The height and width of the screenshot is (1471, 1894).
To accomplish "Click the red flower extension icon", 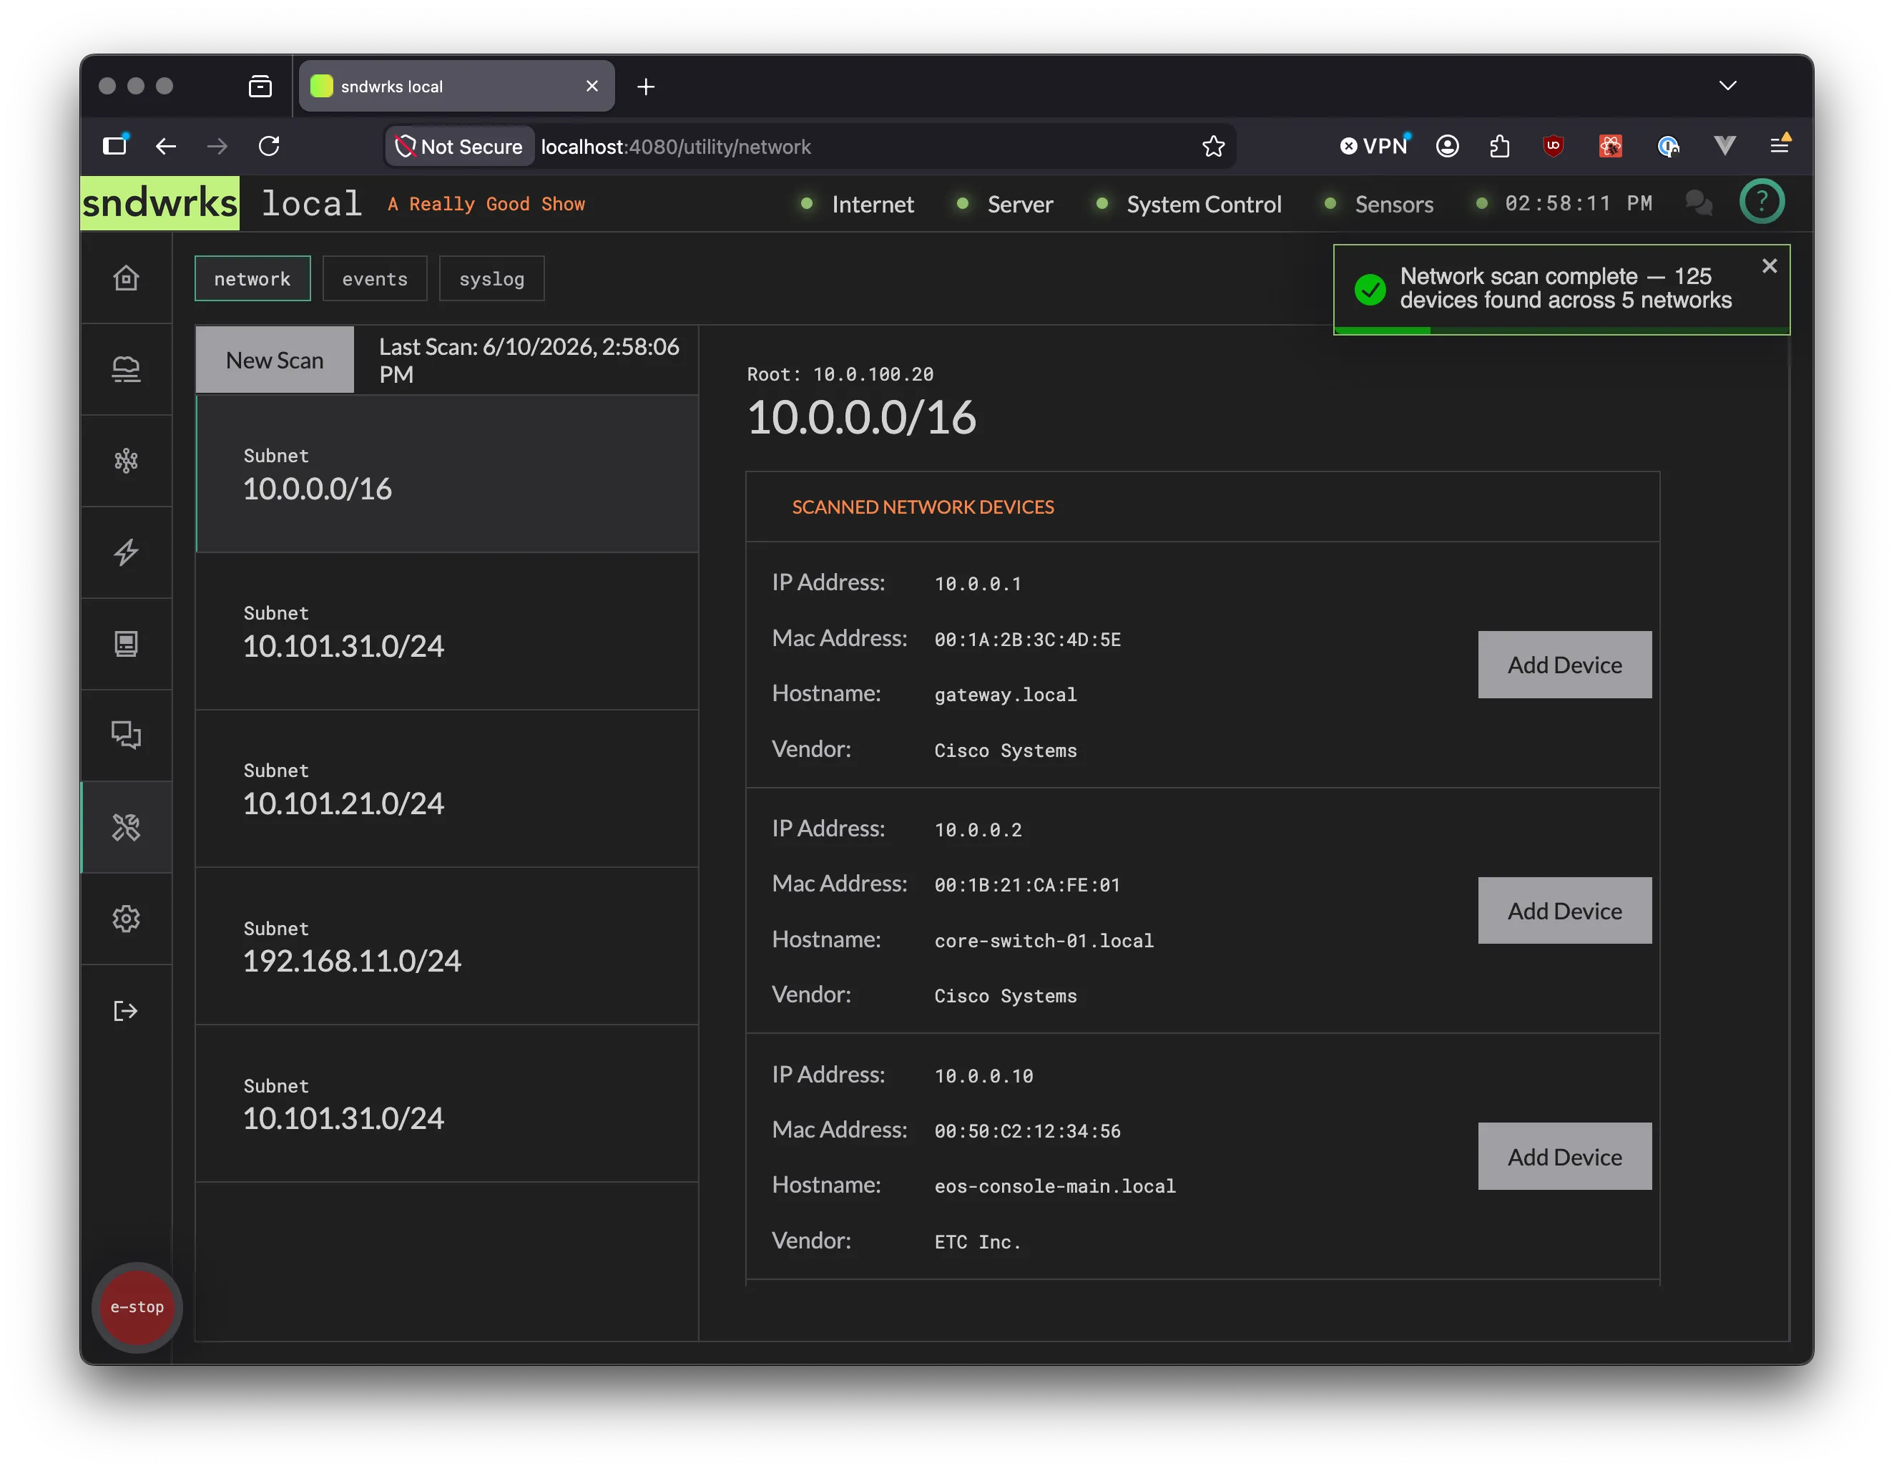I will tap(1611, 146).
